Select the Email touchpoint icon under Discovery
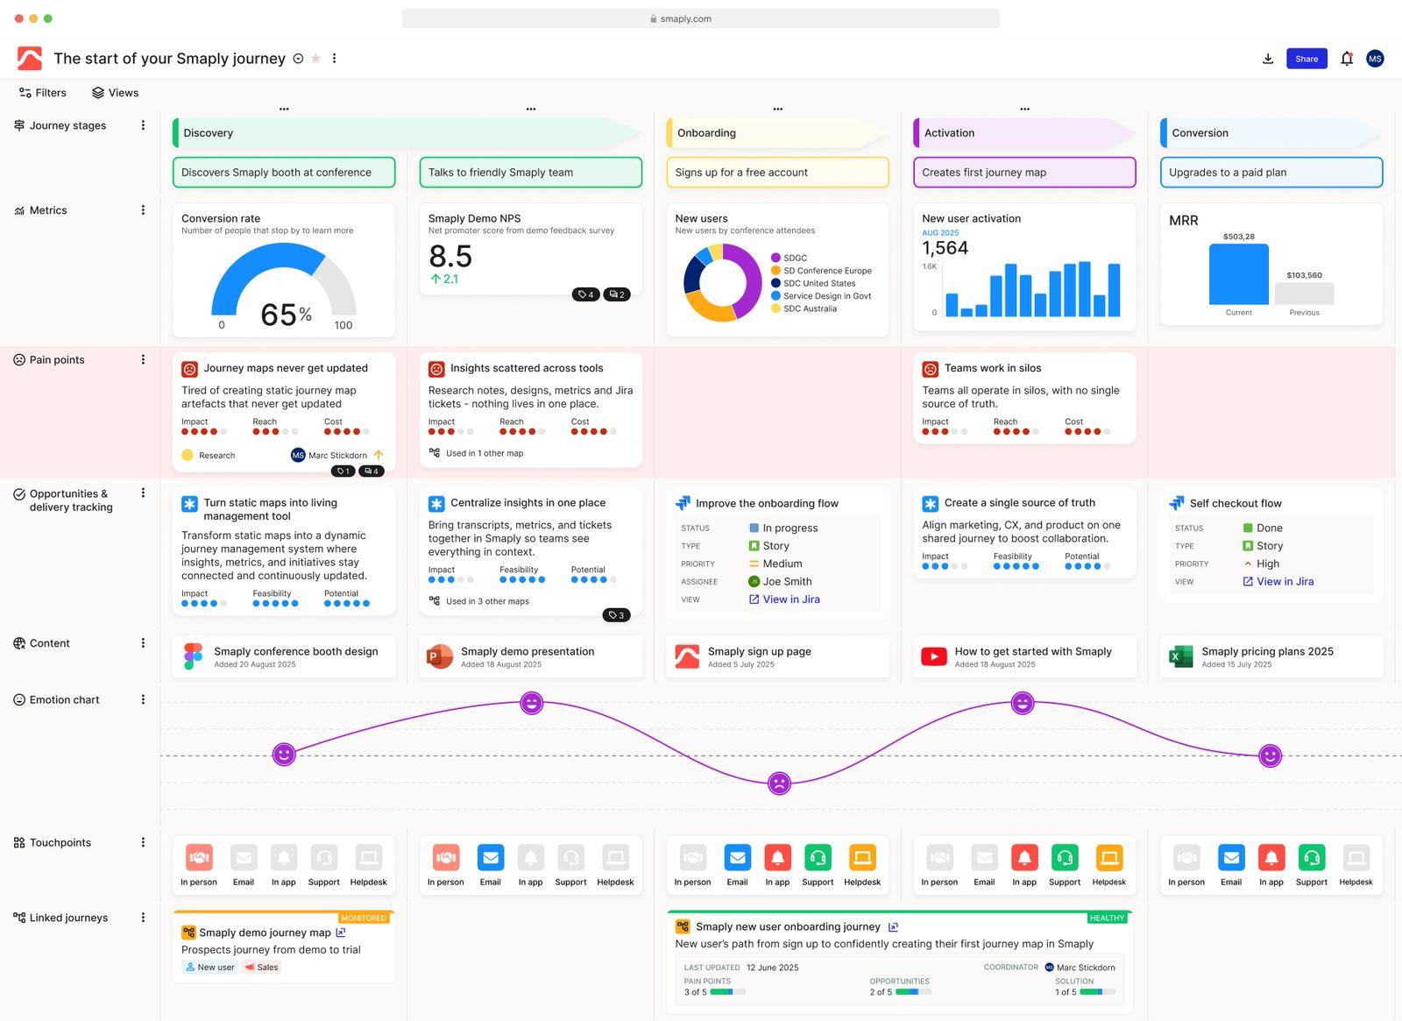1402x1021 pixels. tap(244, 858)
